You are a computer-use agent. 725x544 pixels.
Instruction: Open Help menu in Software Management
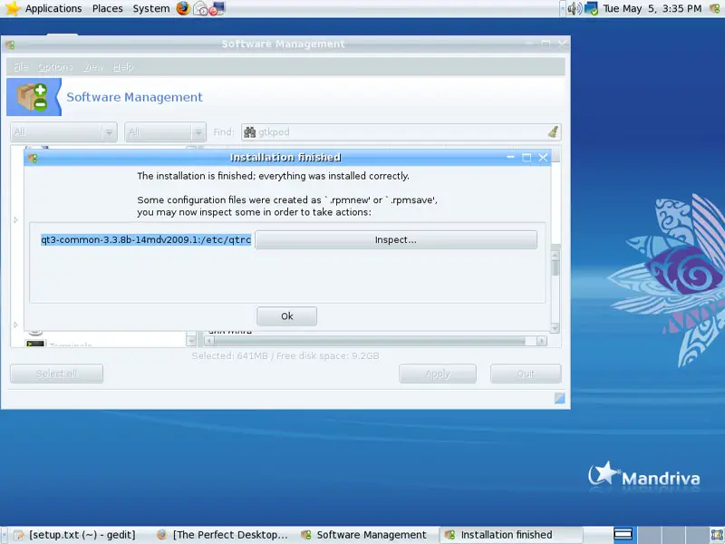[x=123, y=67]
